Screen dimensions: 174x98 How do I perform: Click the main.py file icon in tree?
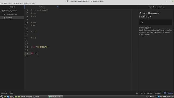4,17
